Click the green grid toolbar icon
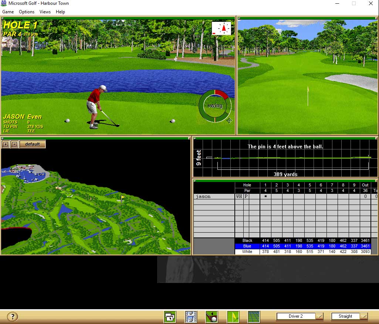Screen dimensions: 379x324 pos(254,317)
